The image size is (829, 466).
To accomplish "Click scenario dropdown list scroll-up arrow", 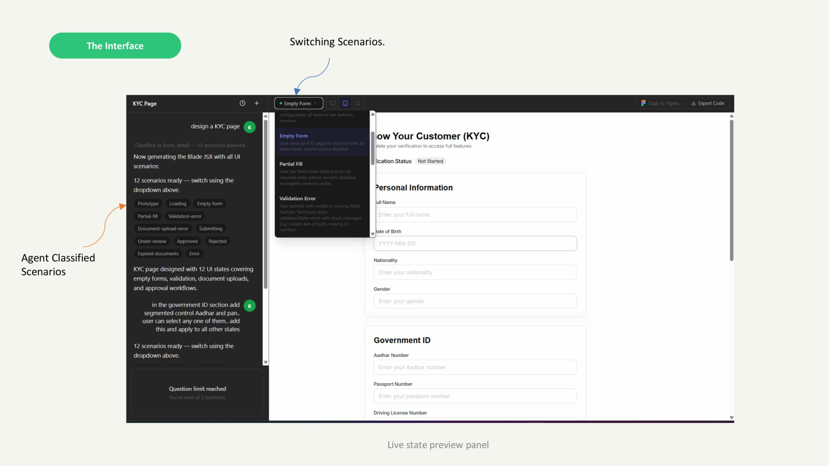I will (373, 114).
